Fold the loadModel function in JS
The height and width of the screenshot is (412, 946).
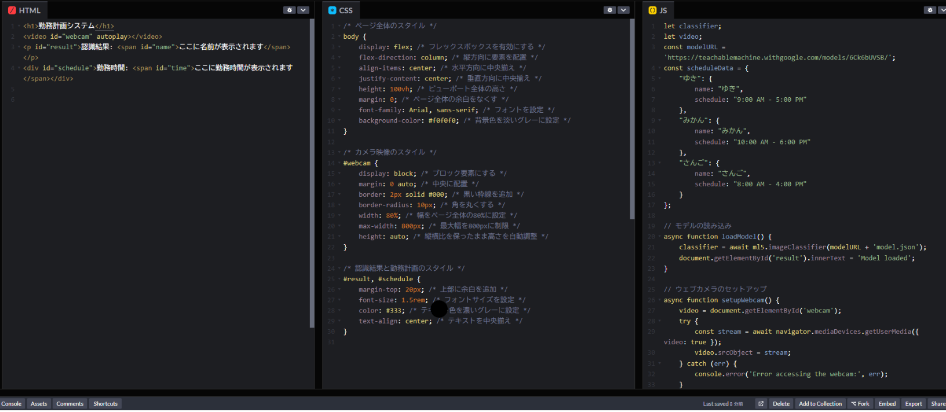tap(659, 237)
